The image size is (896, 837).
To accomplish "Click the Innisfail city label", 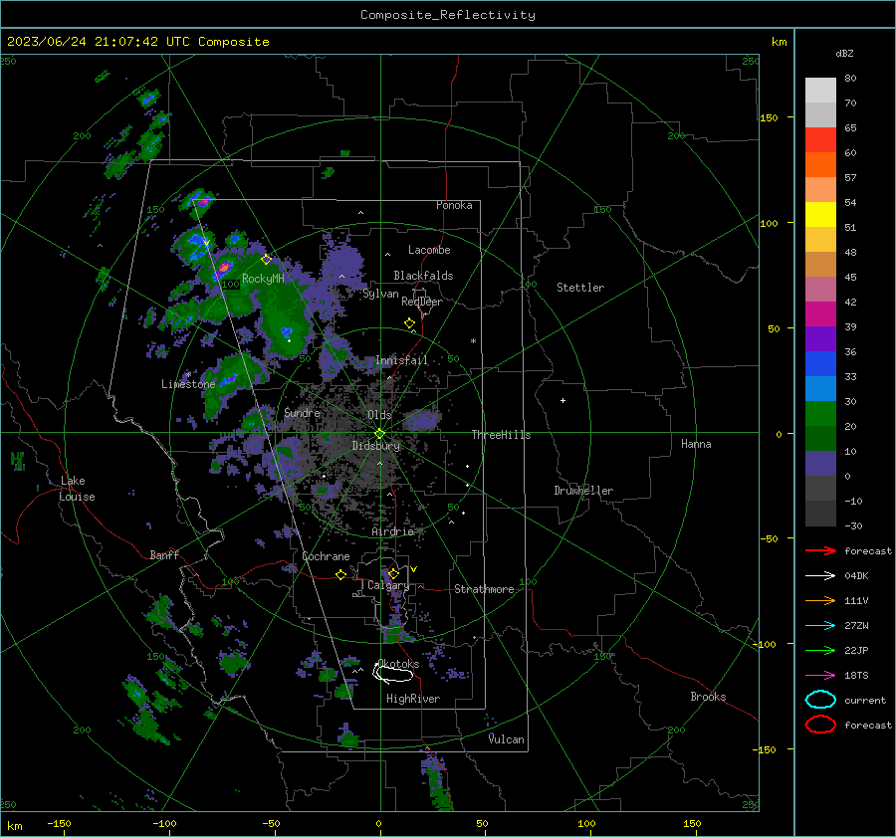I will click(x=401, y=360).
